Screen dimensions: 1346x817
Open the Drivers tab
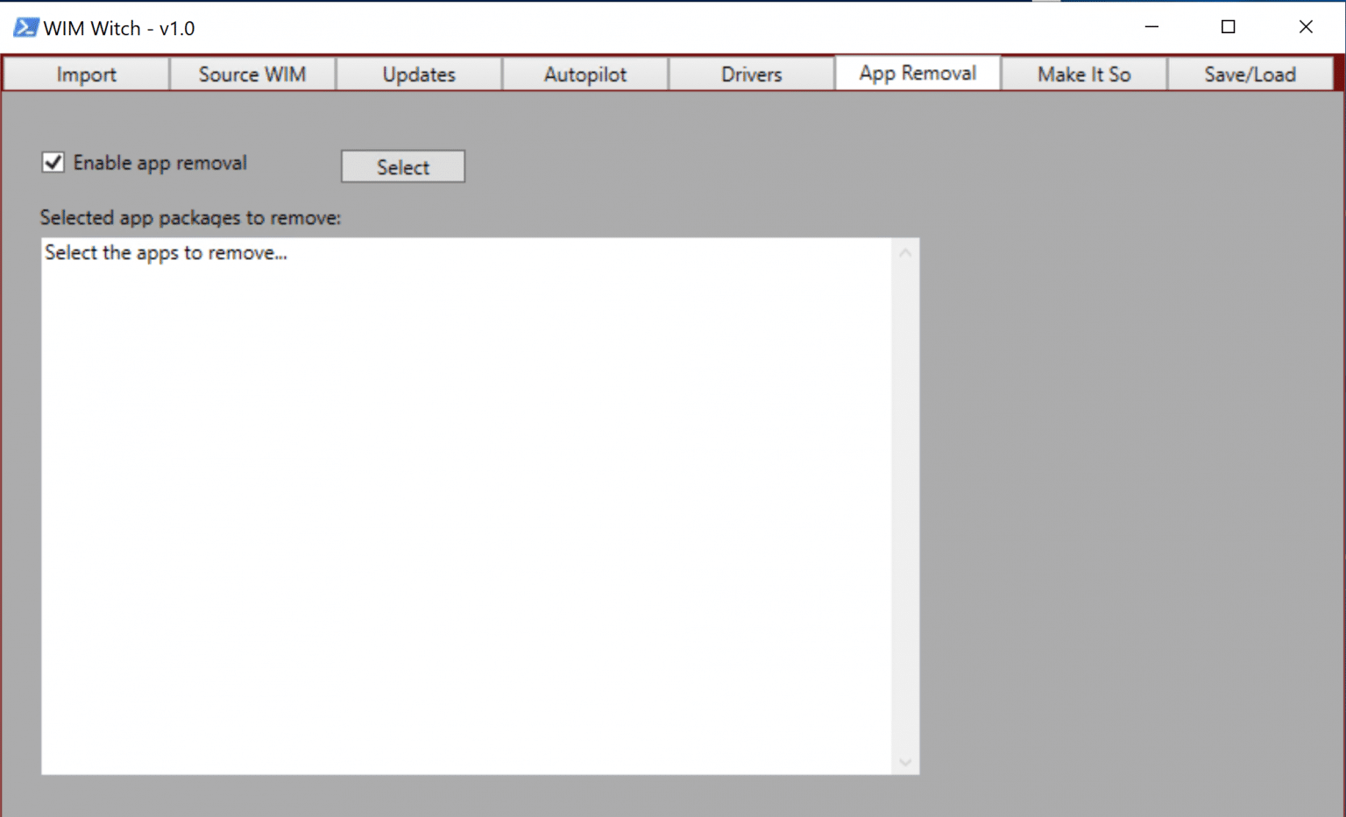[751, 74]
